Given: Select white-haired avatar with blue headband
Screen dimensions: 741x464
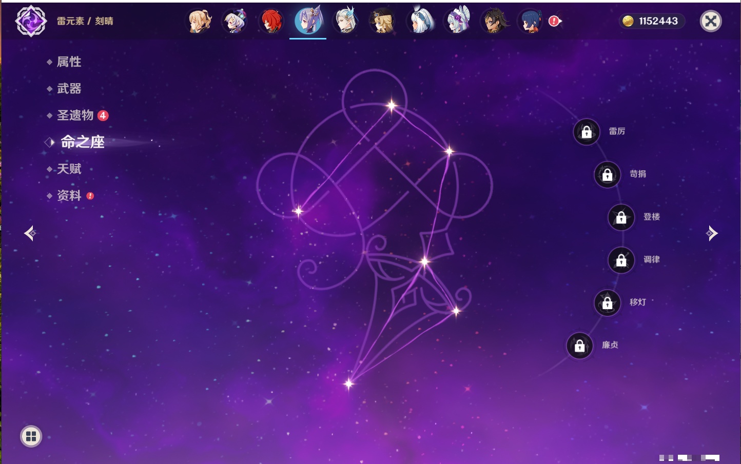Looking at the screenshot, I should click(x=420, y=21).
